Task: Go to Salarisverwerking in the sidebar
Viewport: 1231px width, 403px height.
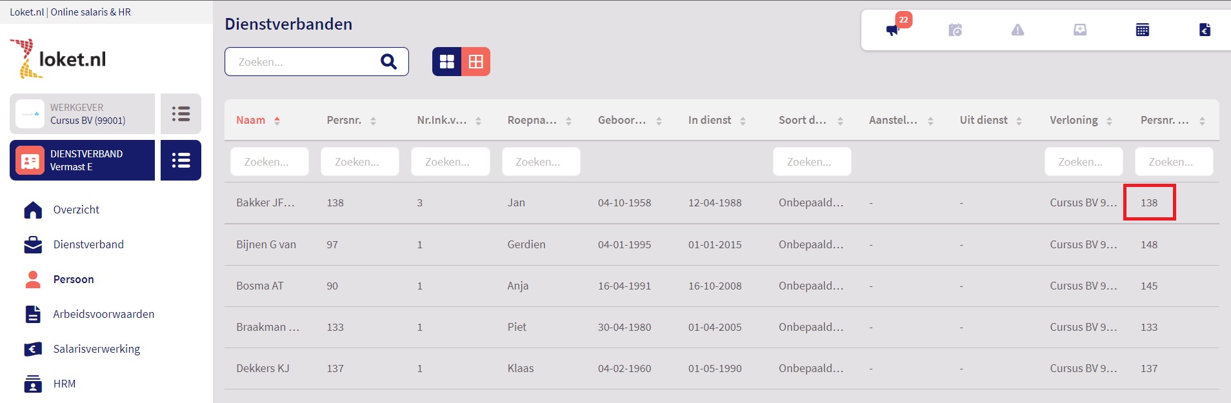Action: tap(96, 349)
